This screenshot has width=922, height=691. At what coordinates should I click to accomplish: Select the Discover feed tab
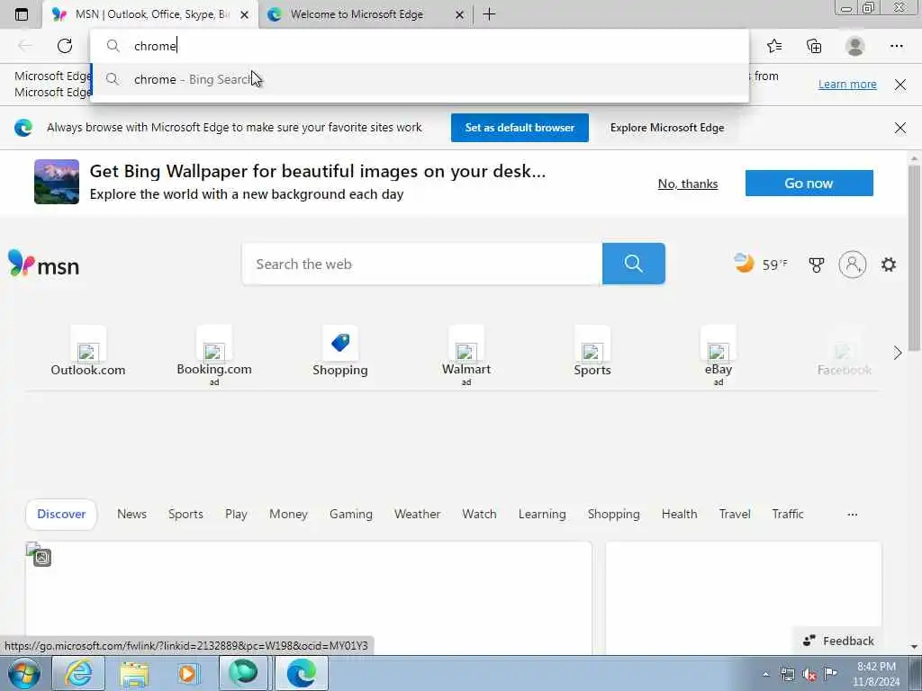tap(61, 514)
